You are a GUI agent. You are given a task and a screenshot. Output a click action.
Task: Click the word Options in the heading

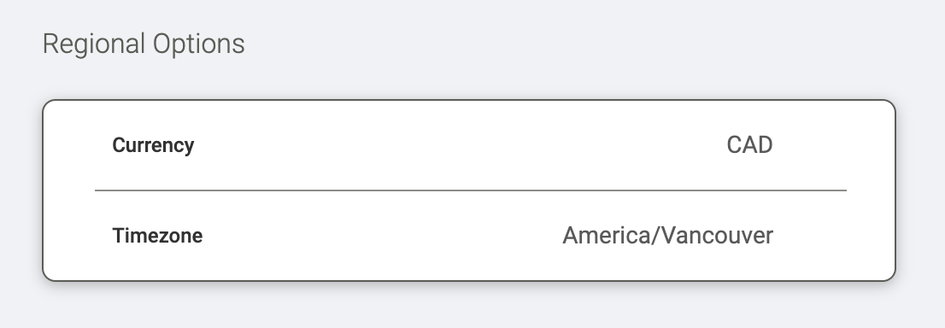click(x=199, y=44)
